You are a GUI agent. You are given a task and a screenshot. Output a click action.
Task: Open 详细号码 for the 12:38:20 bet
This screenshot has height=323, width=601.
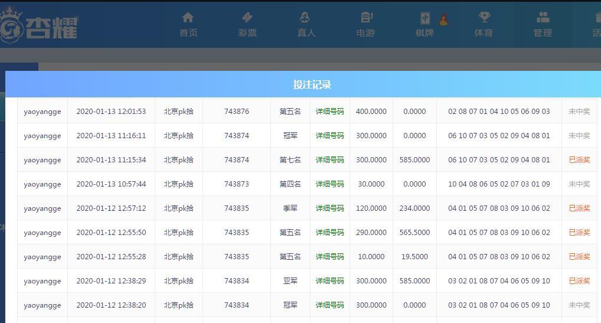pyautogui.click(x=329, y=305)
